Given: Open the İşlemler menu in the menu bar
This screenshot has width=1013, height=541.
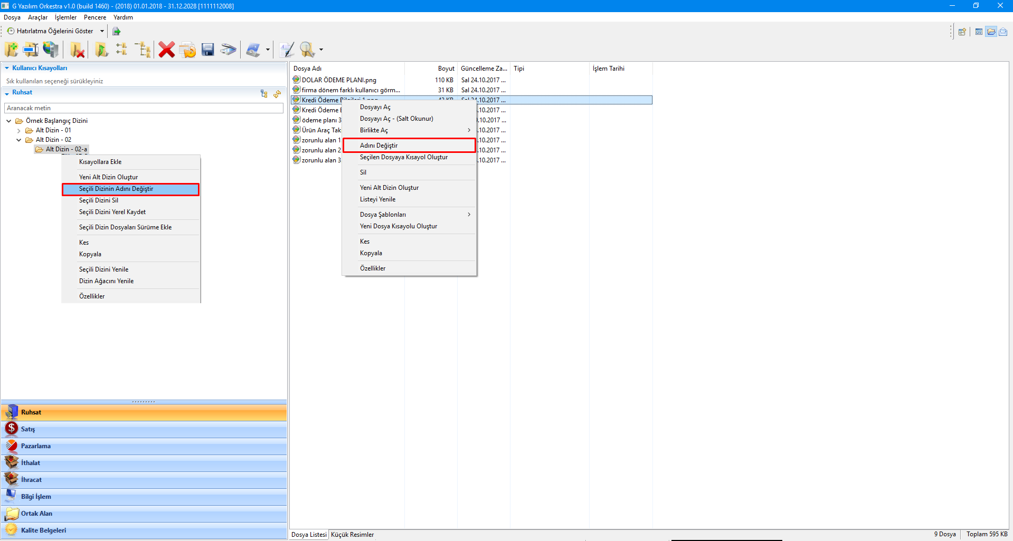Looking at the screenshot, I should (65, 17).
